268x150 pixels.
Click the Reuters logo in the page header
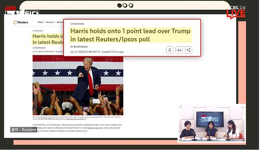pyautogui.click(x=21, y=22)
